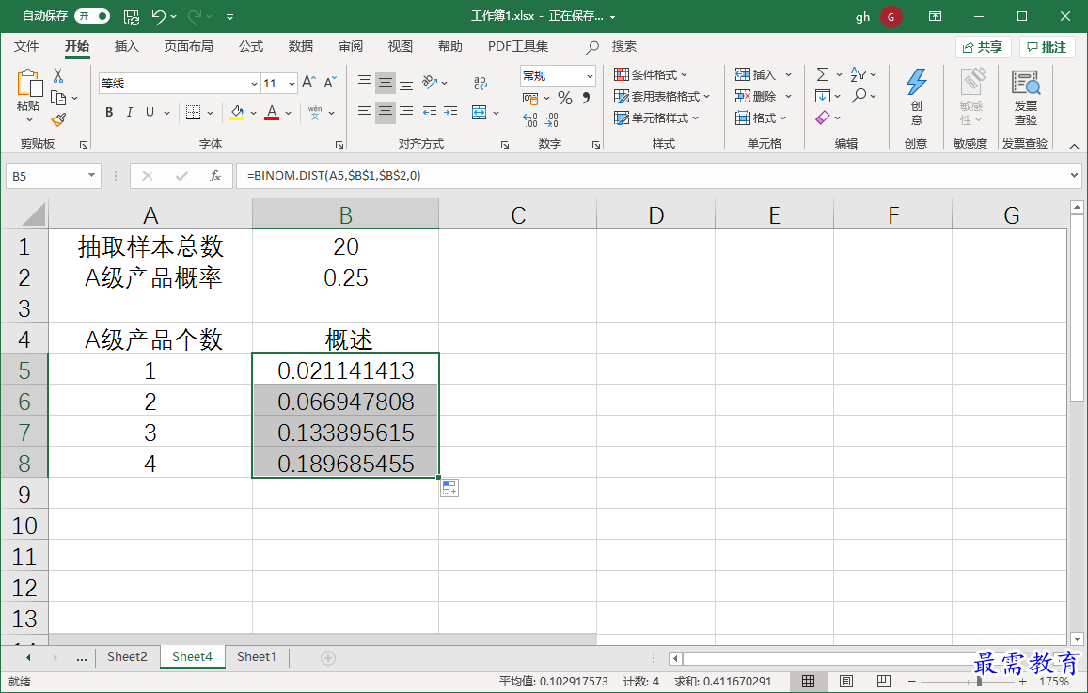
Task: Click the auto fill options button
Action: pos(449,488)
